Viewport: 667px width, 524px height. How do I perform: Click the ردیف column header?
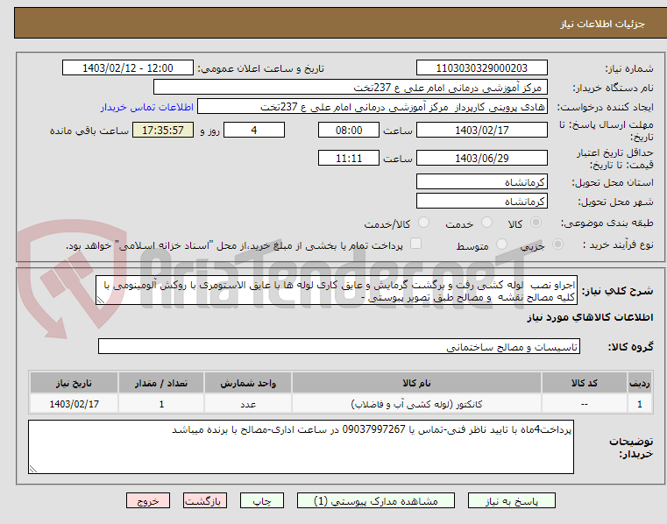pyautogui.click(x=640, y=383)
